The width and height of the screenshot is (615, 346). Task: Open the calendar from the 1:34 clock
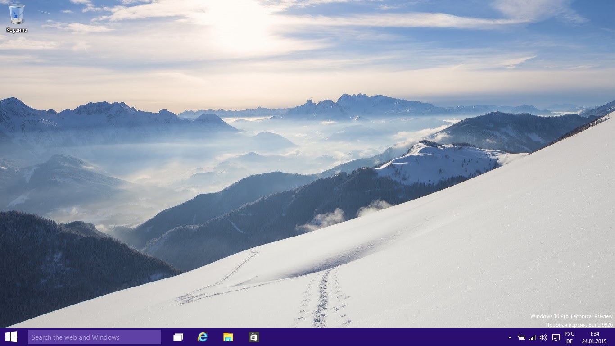coord(594,334)
